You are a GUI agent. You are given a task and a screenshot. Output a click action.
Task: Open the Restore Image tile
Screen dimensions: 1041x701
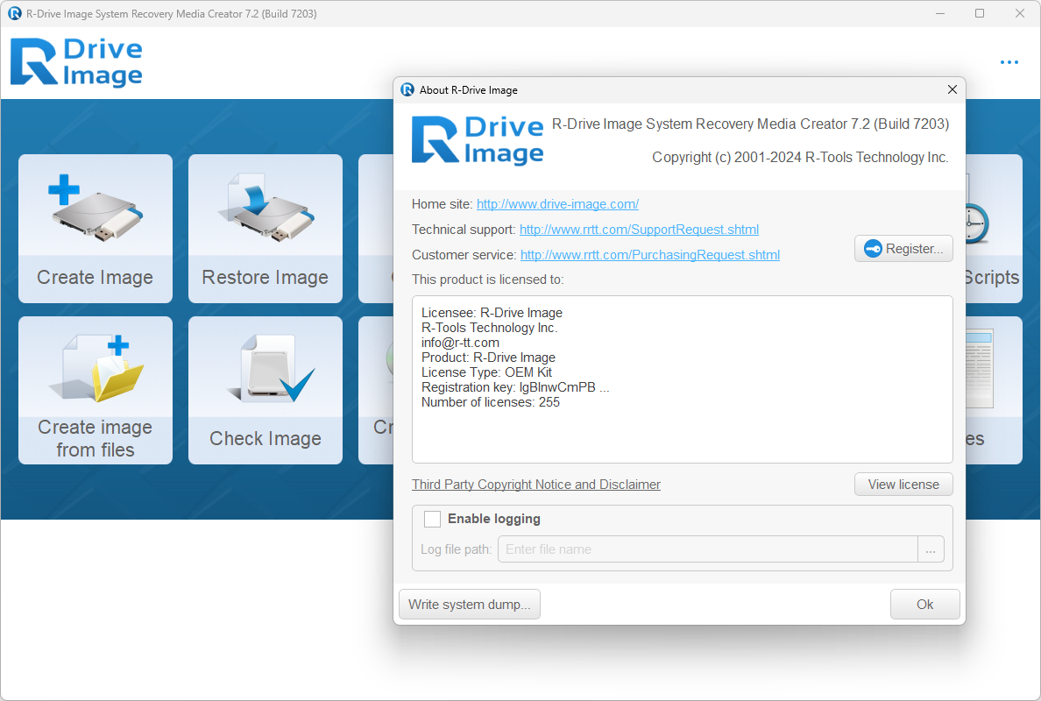pyautogui.click(x=265, y=229)
